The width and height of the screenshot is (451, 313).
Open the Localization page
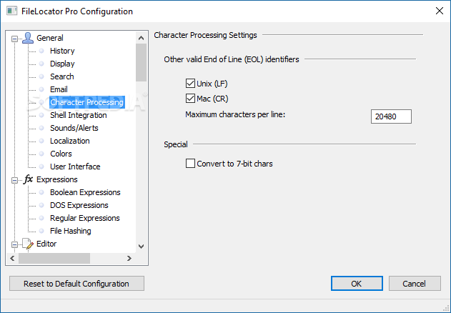click(x=69, y=141)
